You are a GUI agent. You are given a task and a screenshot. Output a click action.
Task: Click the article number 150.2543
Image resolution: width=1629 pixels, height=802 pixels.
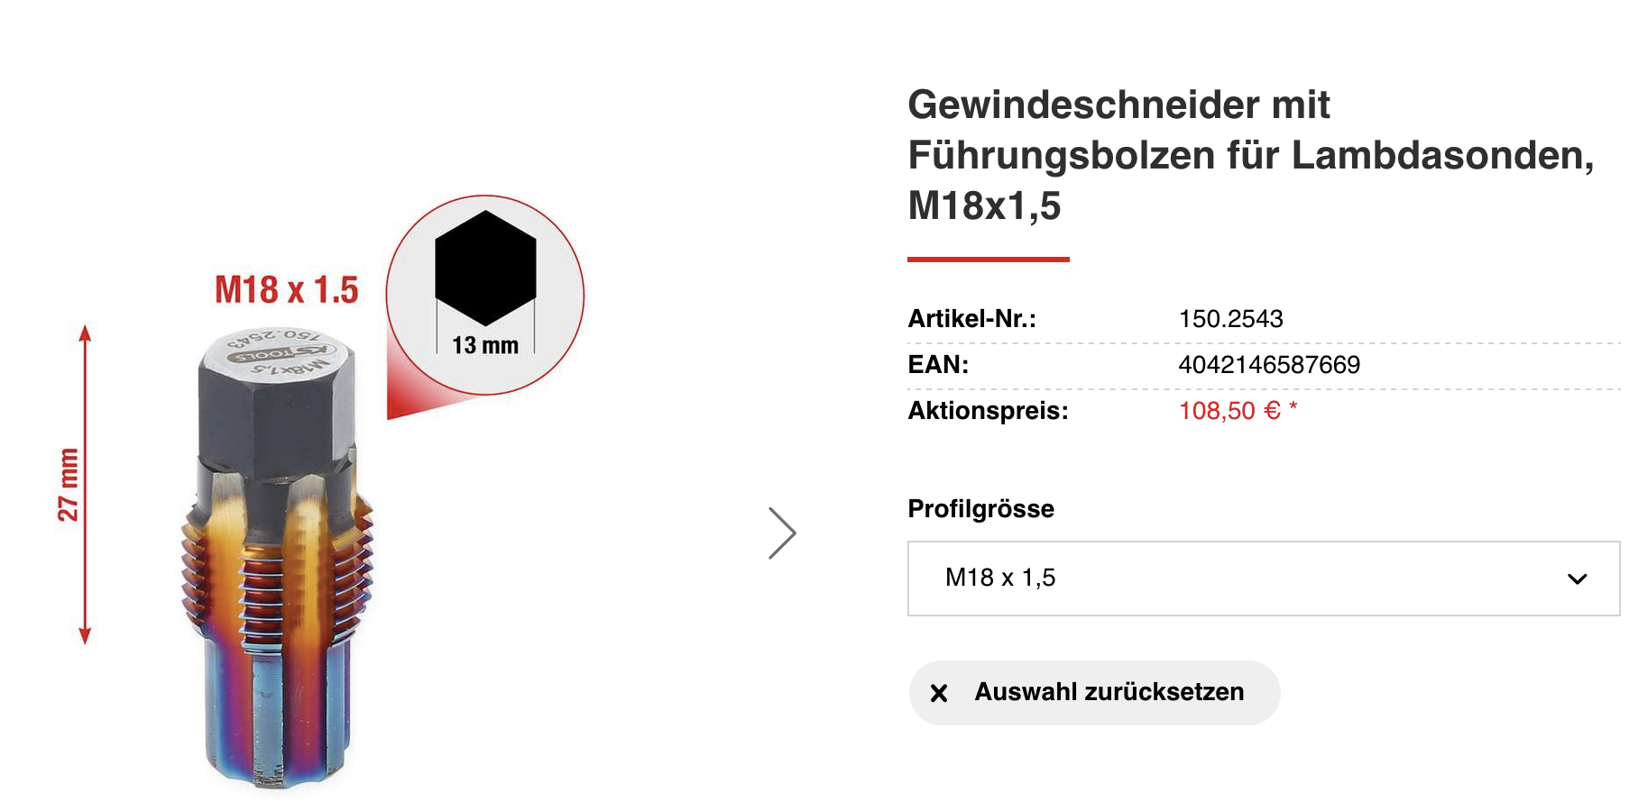(1230, 319)
